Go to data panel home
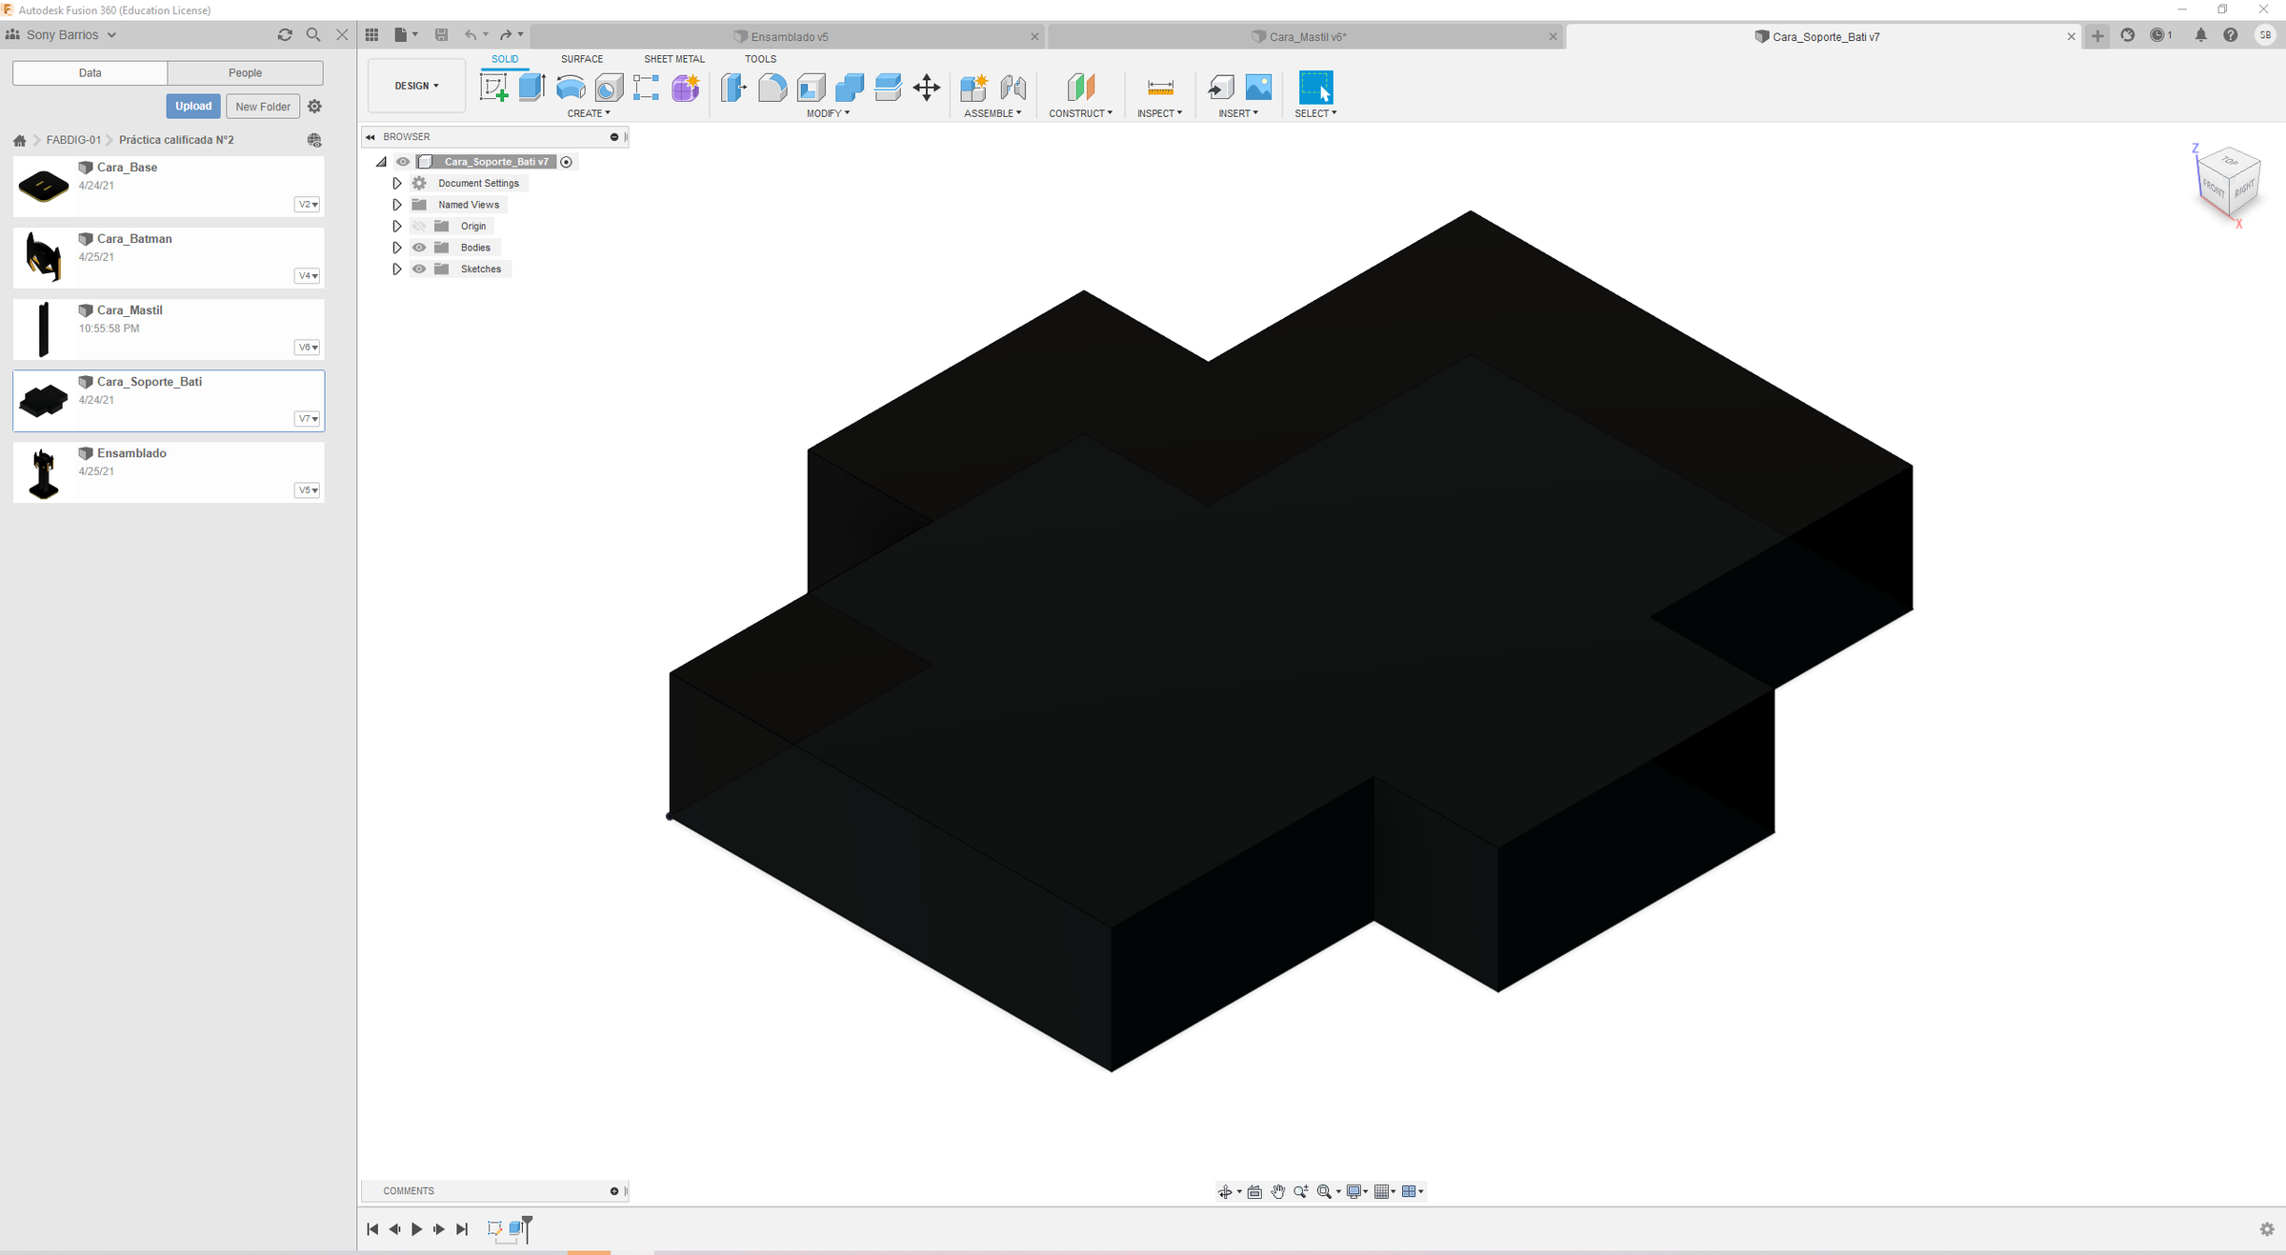 tap(19, 140)
